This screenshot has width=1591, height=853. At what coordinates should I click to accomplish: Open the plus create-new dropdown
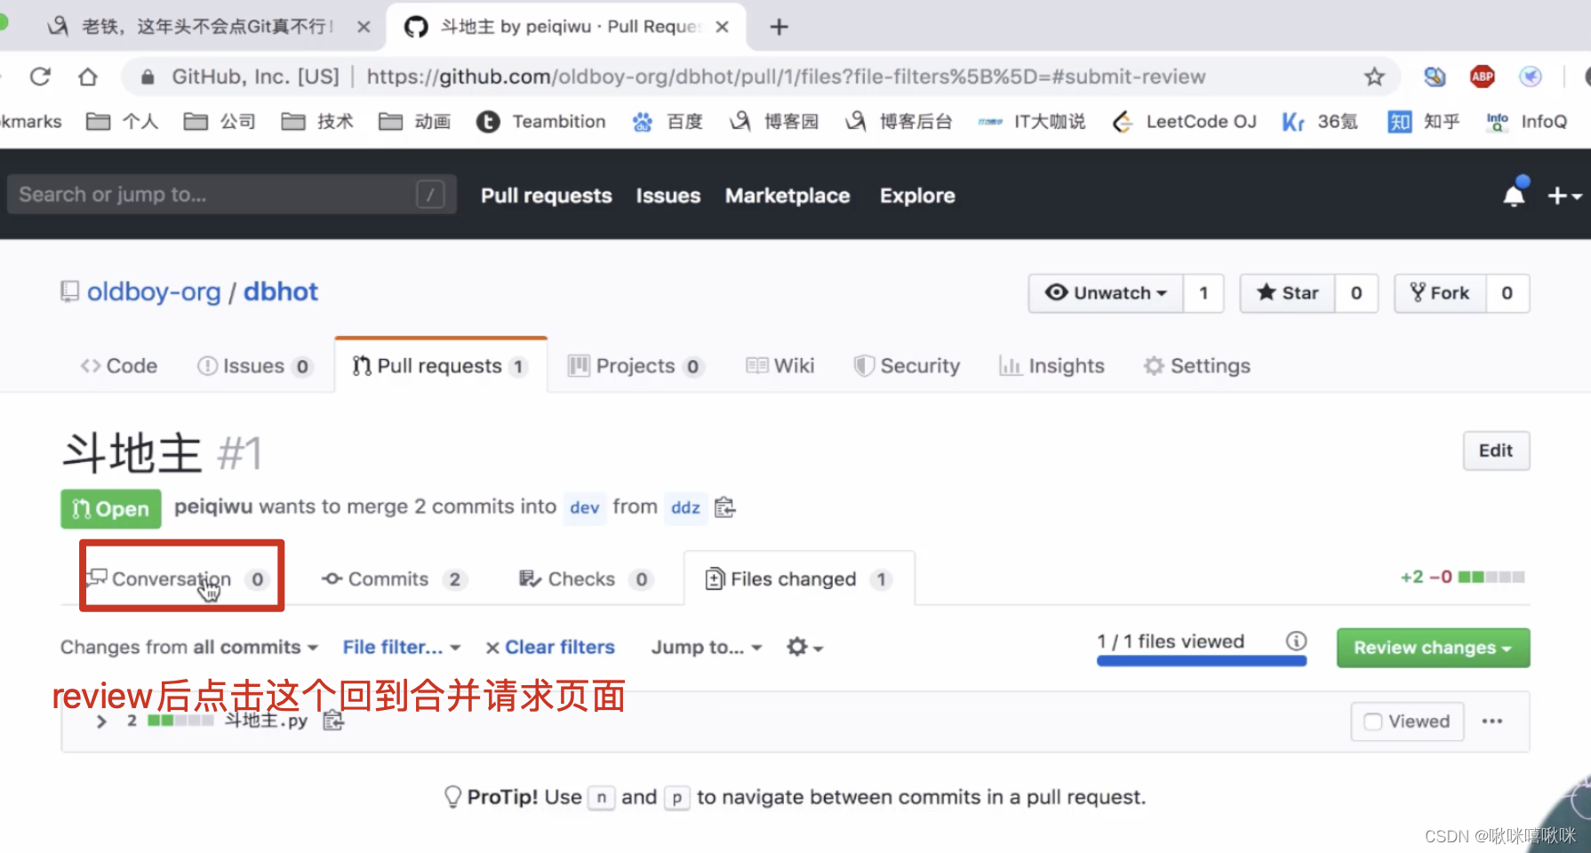[x=1564, y=195]
